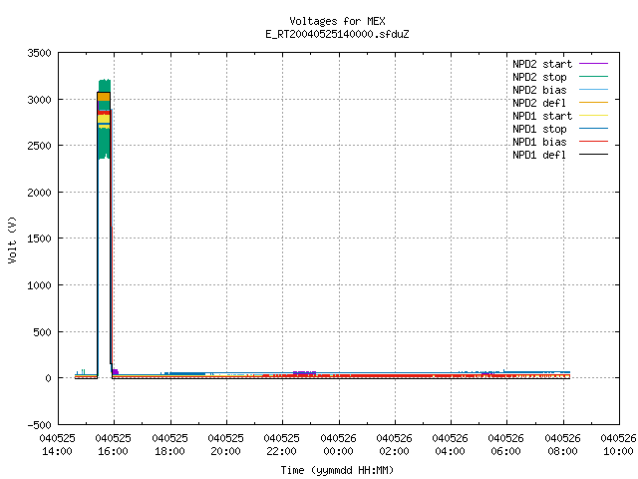638x479 pixels.
Task: Click the file name E_RT20040525140000.sfduZ
Action: 337,34
